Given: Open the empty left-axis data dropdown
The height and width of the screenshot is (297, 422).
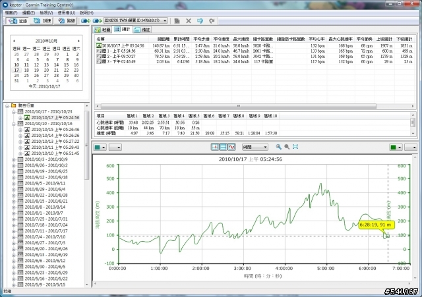Looking at the screenshot, I should click(115, 148).
